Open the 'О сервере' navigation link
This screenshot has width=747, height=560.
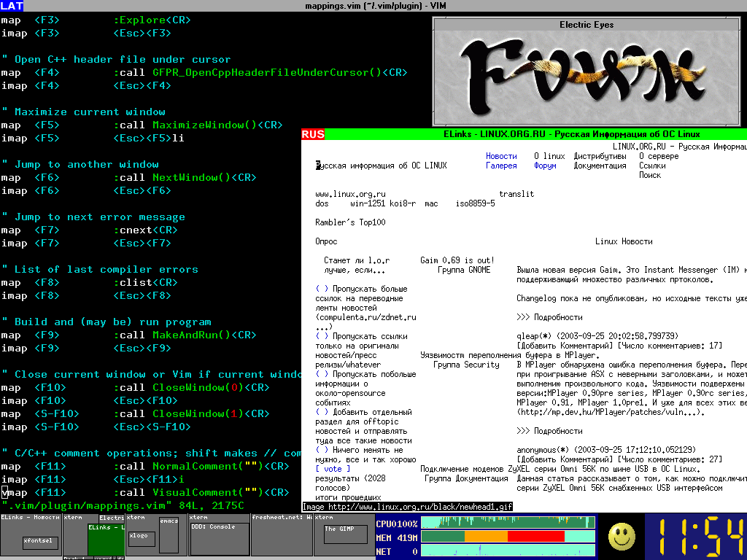pyautogui.click(x=659, y=156)
